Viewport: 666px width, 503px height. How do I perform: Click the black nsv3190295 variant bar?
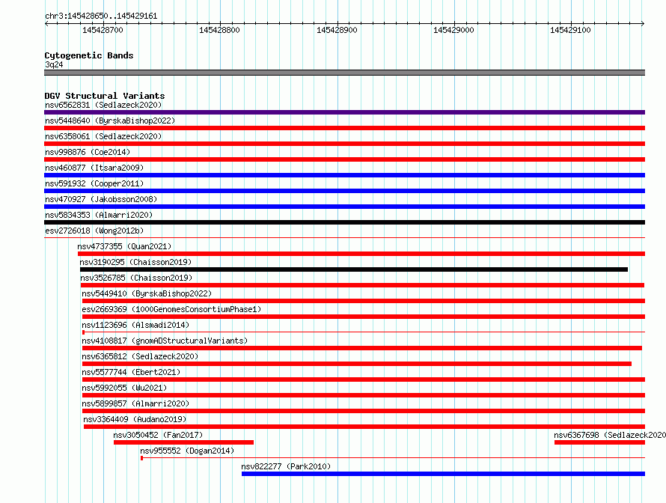(x=354, y=269)
